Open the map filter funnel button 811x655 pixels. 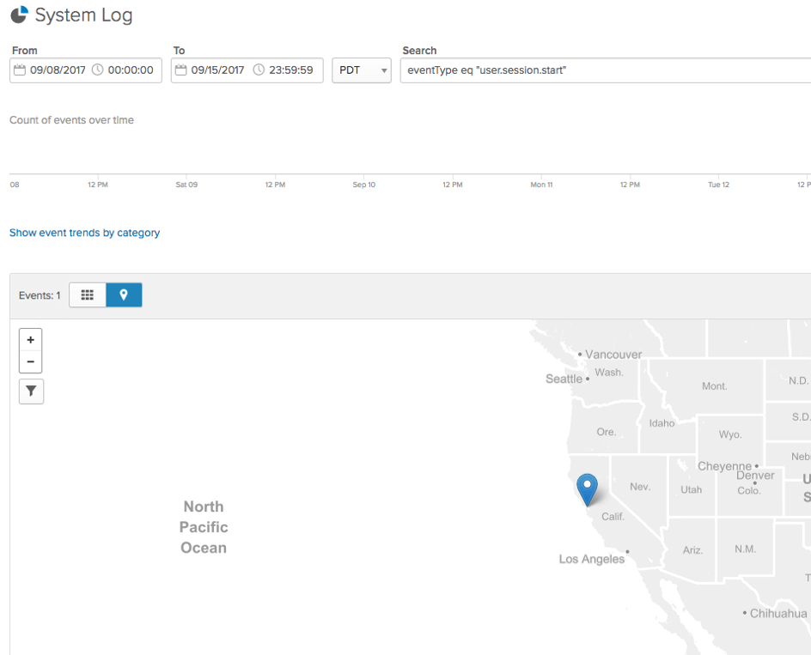(x=31, y=391)
